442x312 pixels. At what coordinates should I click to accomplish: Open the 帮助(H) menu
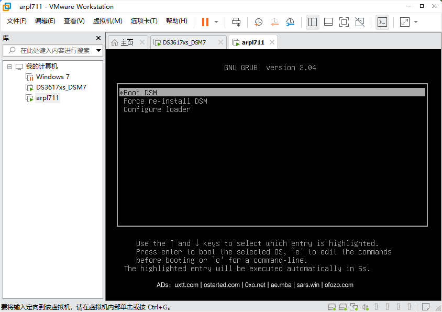pos(176,21)
